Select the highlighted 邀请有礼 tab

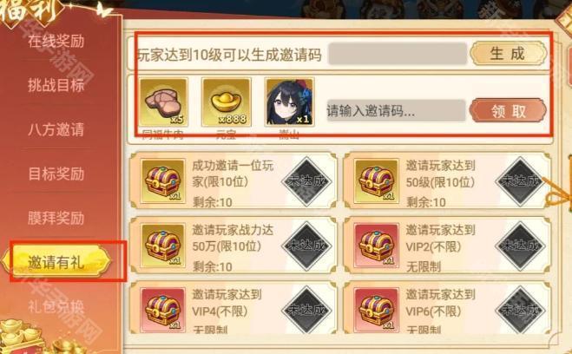(56, 261)
